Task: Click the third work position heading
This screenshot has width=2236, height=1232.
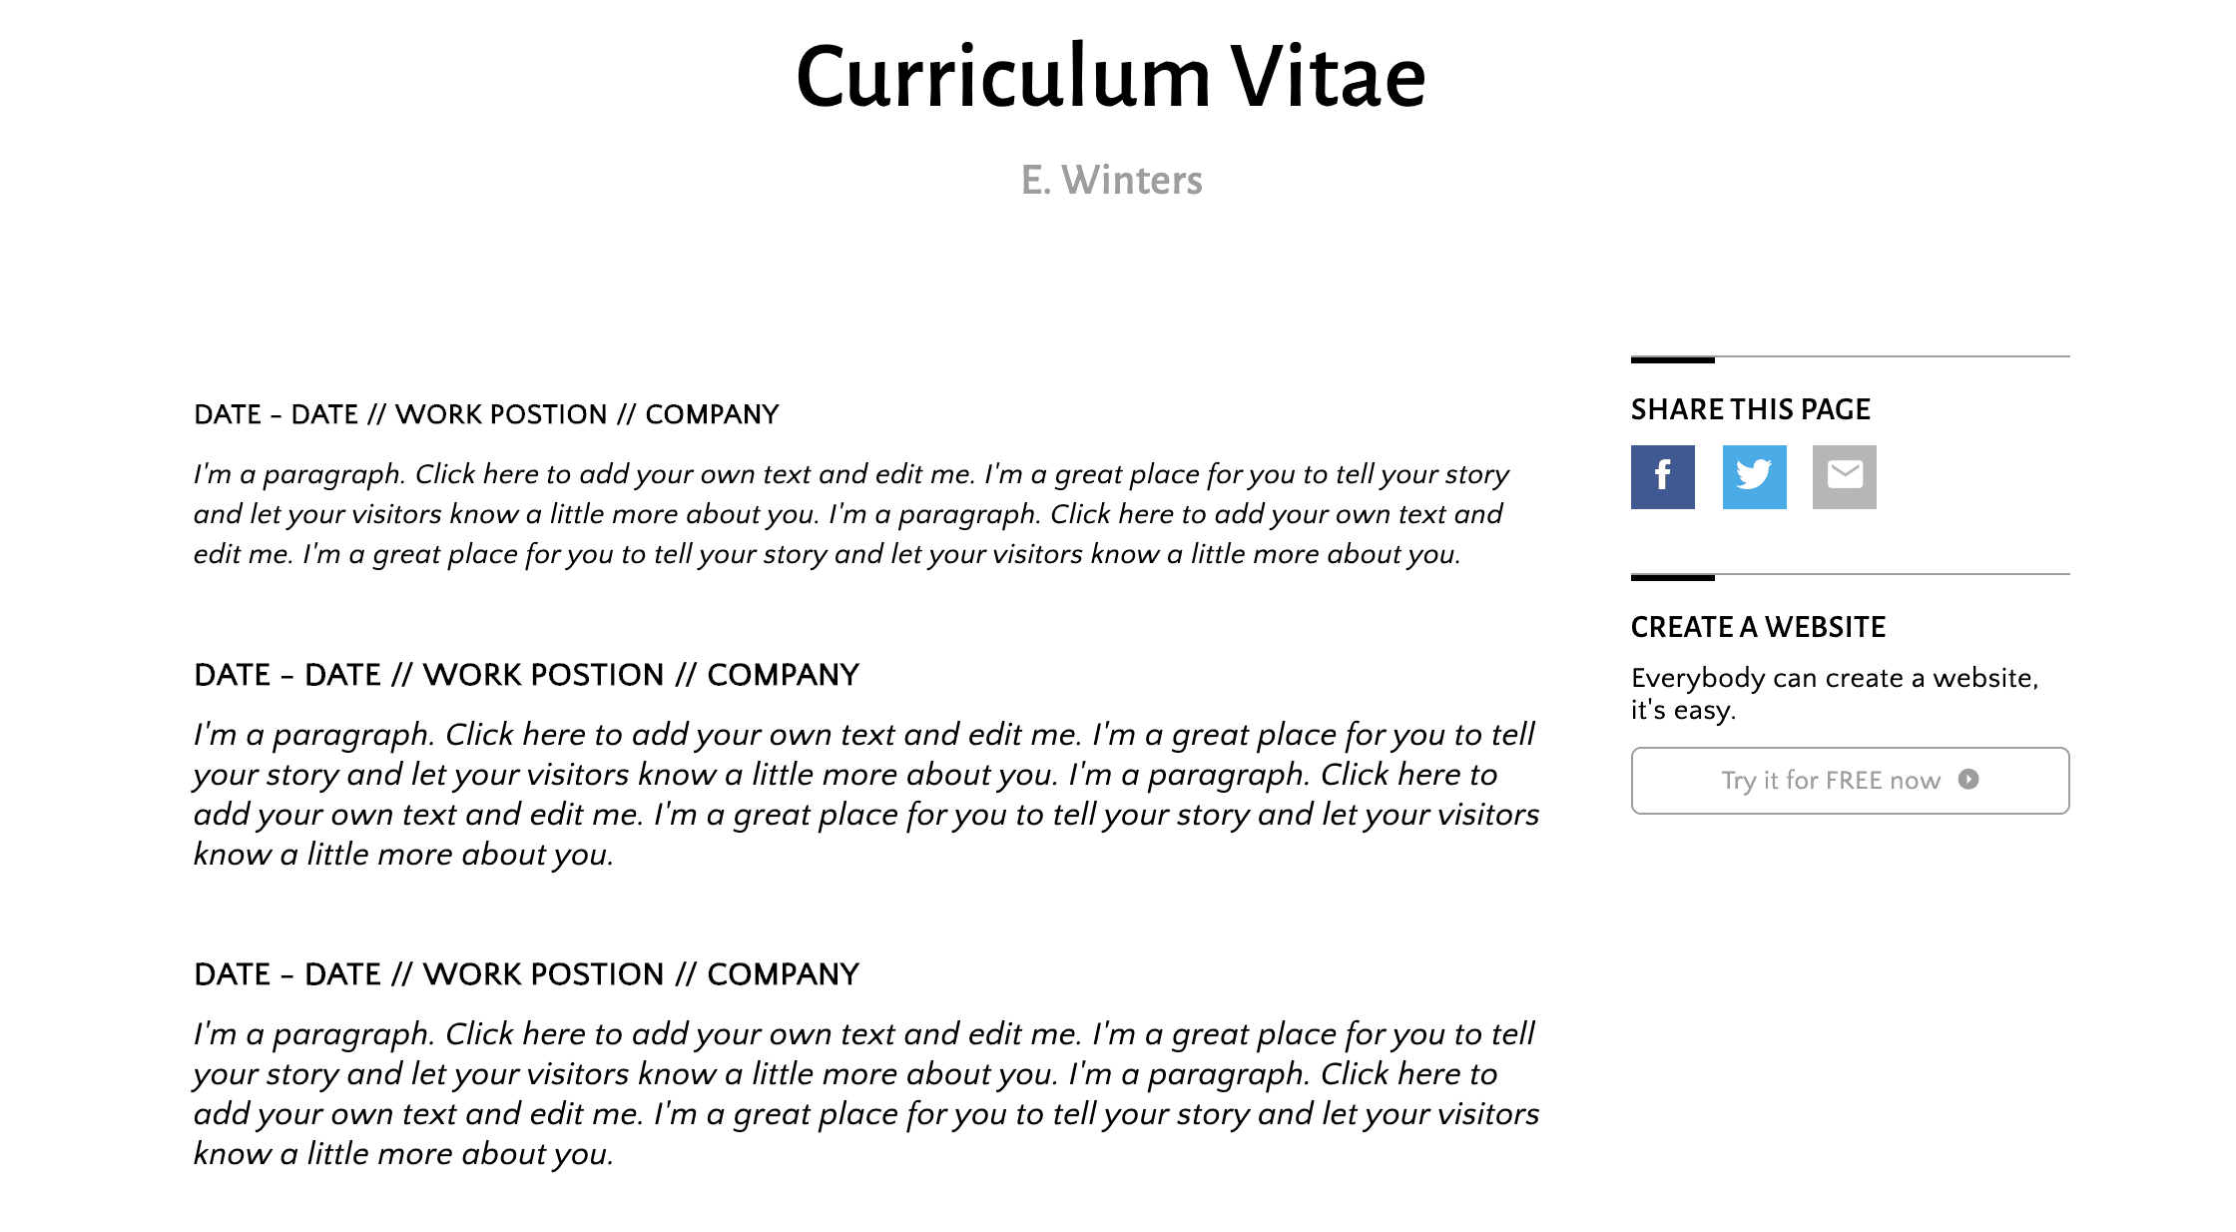Action: [x=526, y=974]
